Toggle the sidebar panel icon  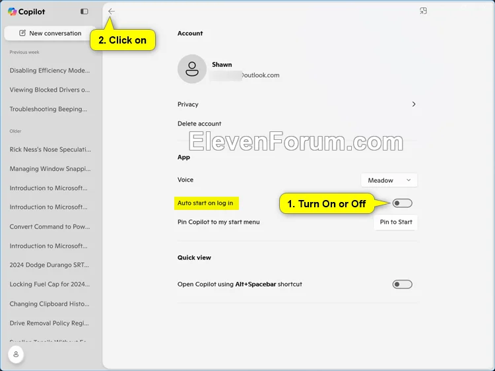[84, 11]
